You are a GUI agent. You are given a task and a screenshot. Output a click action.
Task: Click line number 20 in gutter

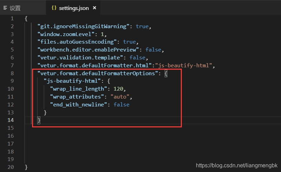pos(11,167)
